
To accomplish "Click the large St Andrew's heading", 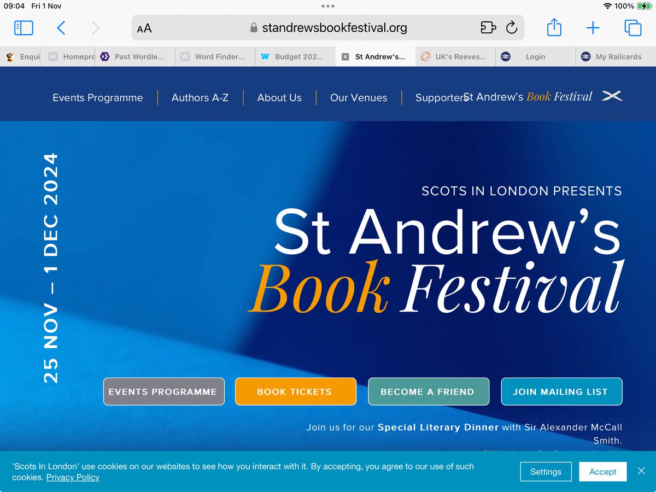I will tap(447, 232).
